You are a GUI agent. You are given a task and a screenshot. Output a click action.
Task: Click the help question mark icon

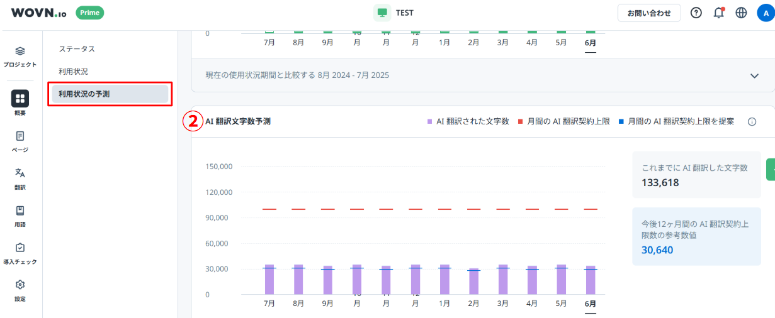point(696,13)
